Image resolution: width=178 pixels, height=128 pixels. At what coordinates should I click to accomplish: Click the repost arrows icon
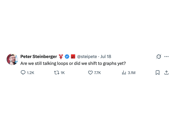coord(57,72)
